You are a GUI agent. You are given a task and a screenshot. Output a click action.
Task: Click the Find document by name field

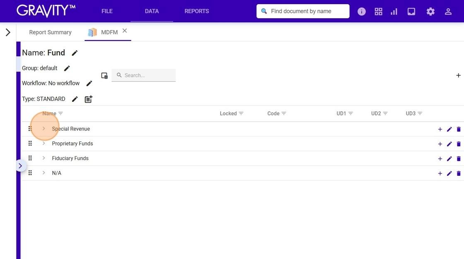point(303,11)
